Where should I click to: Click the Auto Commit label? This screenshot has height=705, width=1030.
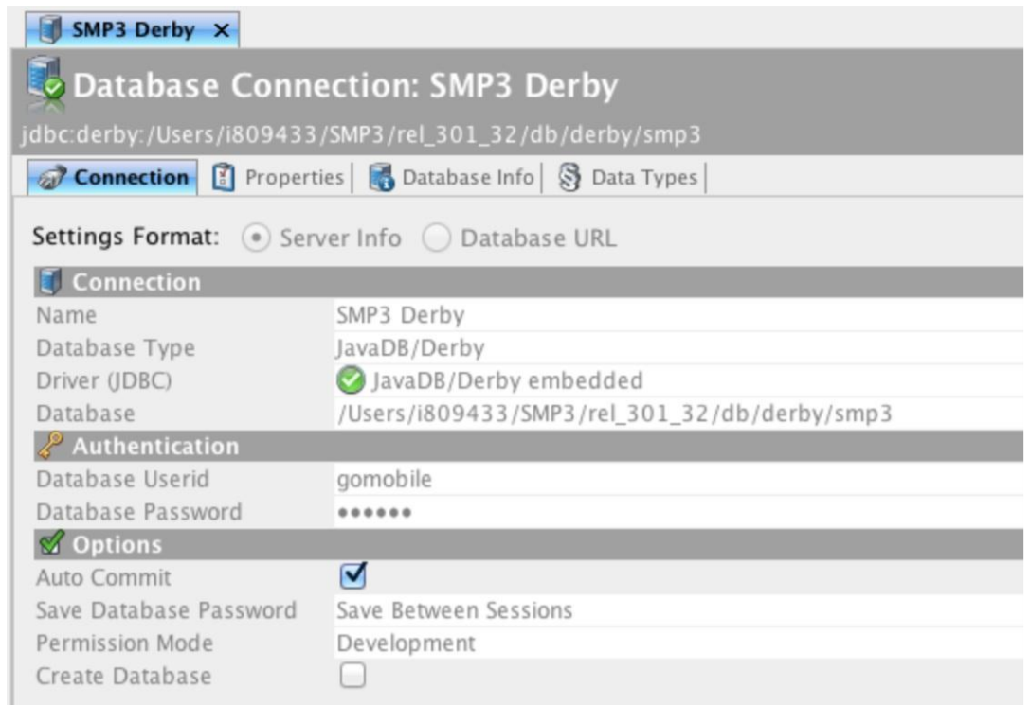tap(104, 577)
